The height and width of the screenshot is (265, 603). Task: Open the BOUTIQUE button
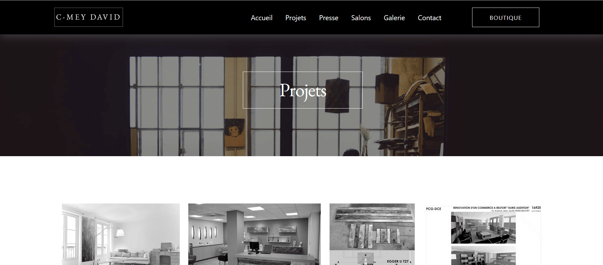tap(506, 17)
